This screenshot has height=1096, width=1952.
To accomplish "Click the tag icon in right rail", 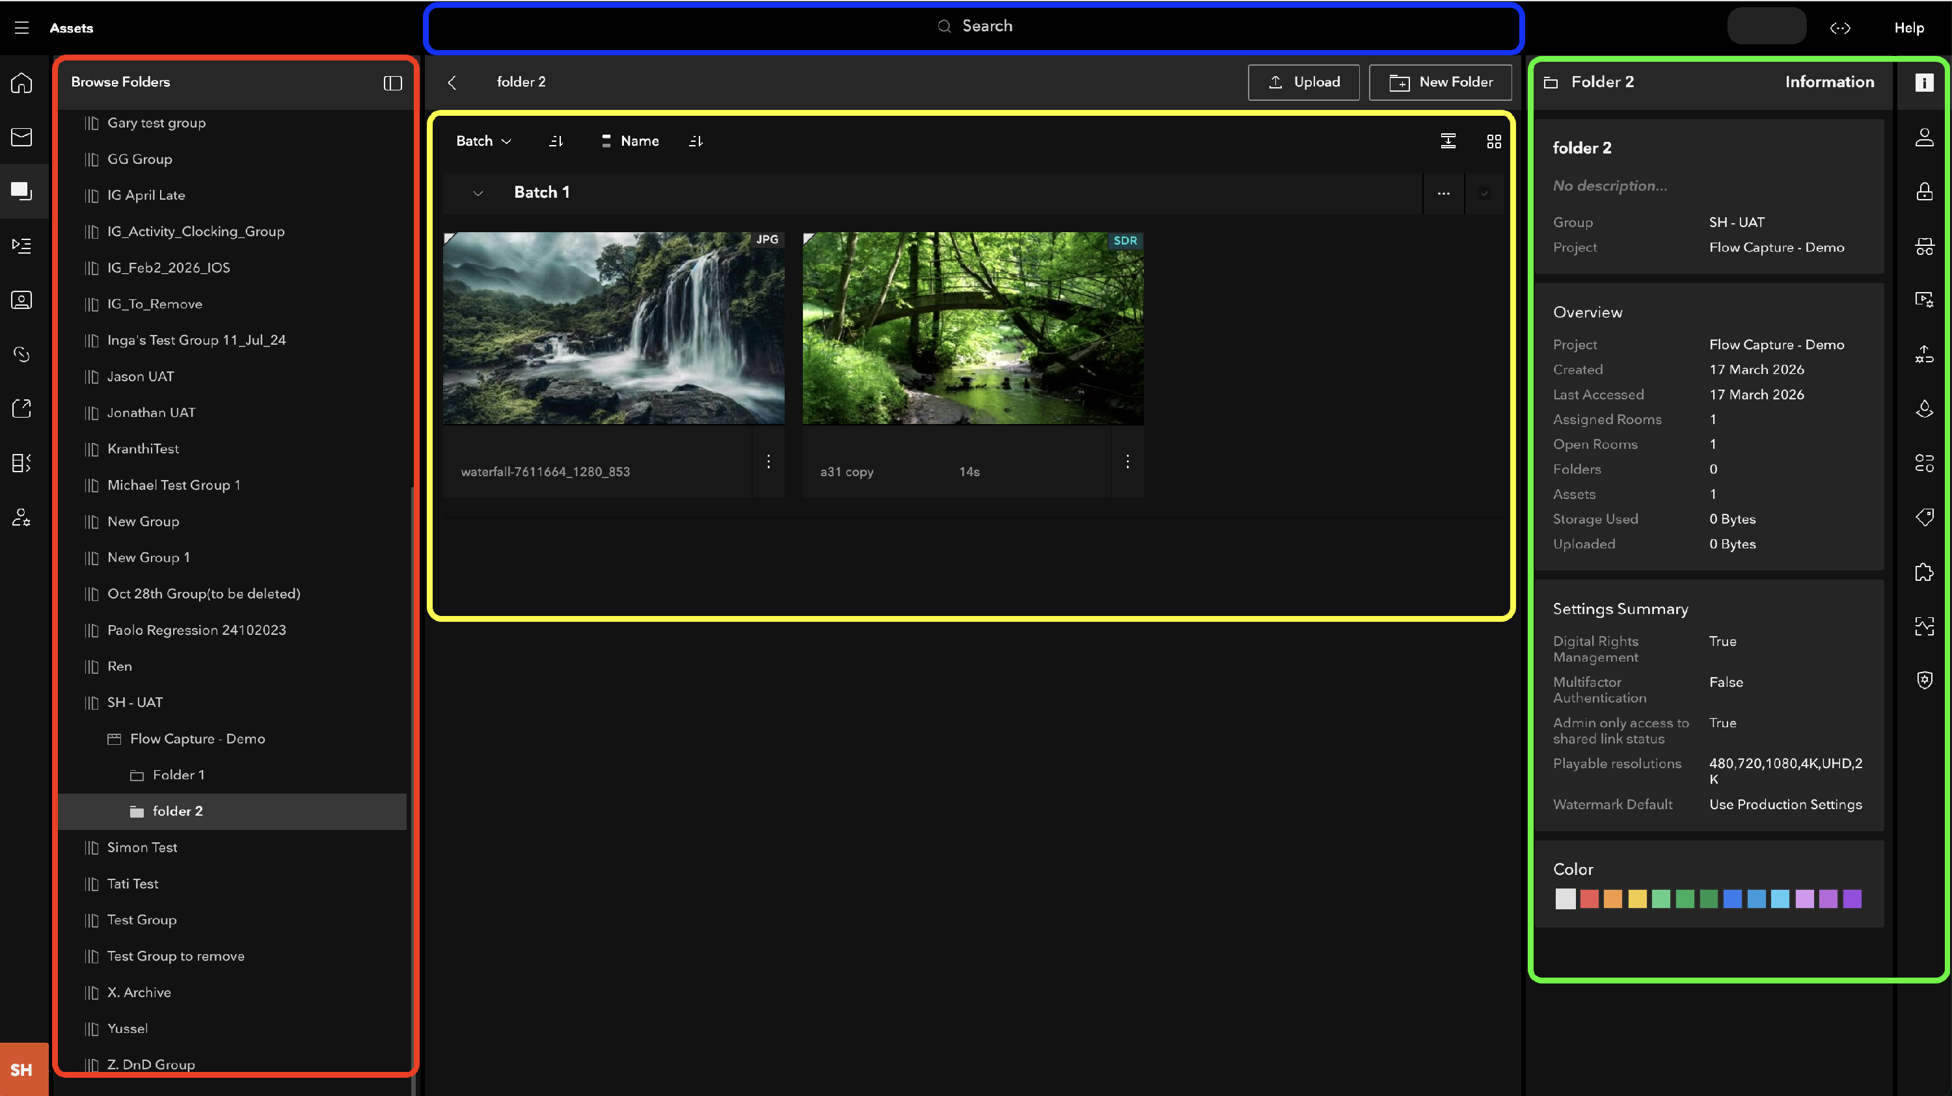I will coord(1924,517).
